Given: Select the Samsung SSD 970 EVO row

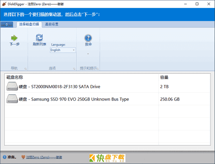Looking at the screenshot, I should click(x=107, y=99).
